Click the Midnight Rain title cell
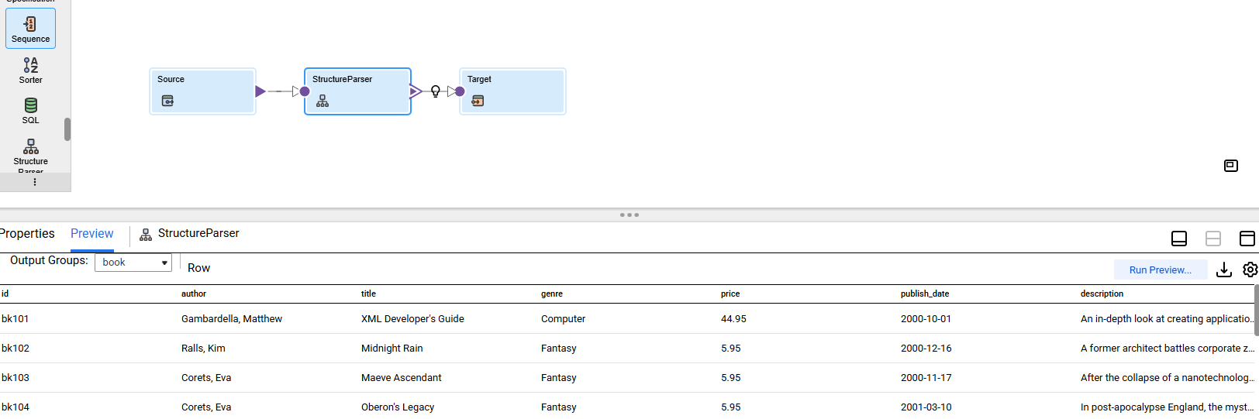 coord(391,348)
